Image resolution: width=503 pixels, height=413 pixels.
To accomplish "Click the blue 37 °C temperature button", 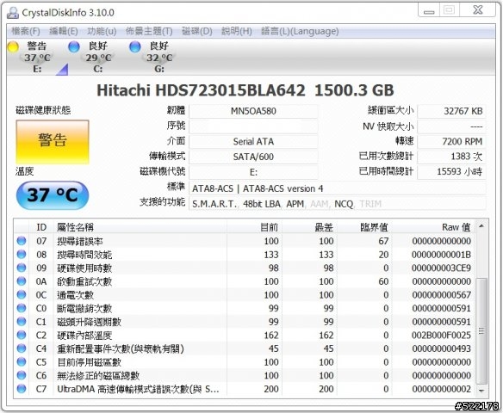I will pos(53,195).
